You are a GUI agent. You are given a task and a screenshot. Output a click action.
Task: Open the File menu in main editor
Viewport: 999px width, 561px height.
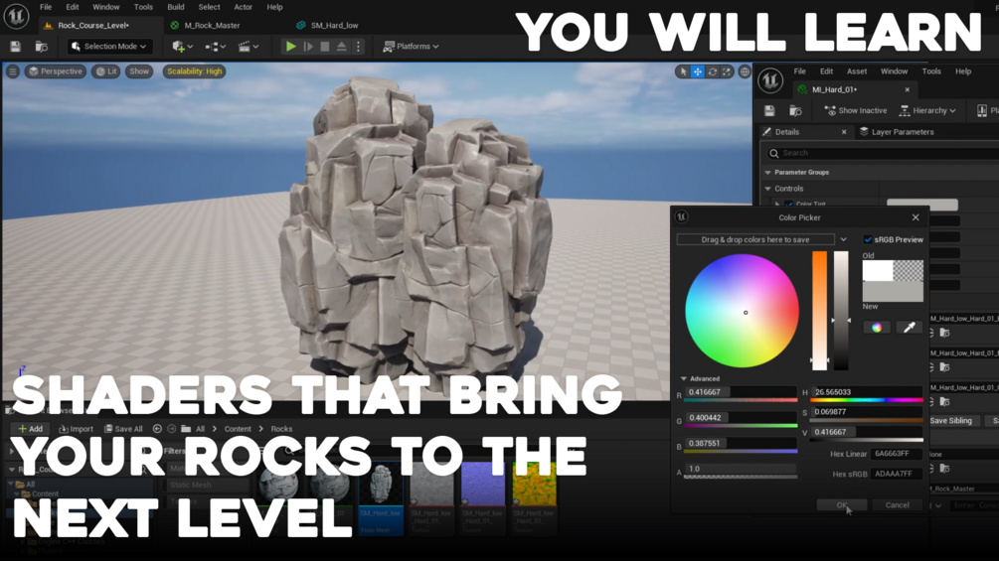[x=46, y=7]
